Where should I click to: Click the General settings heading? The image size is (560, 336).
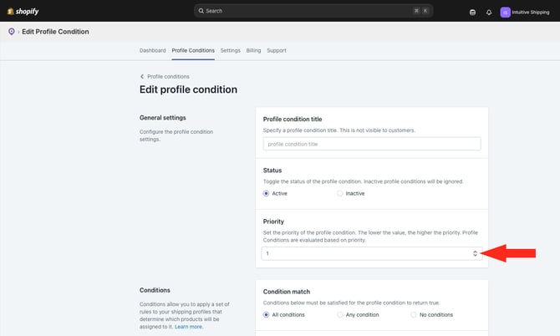pyautogui.click(x=162, y=118)
